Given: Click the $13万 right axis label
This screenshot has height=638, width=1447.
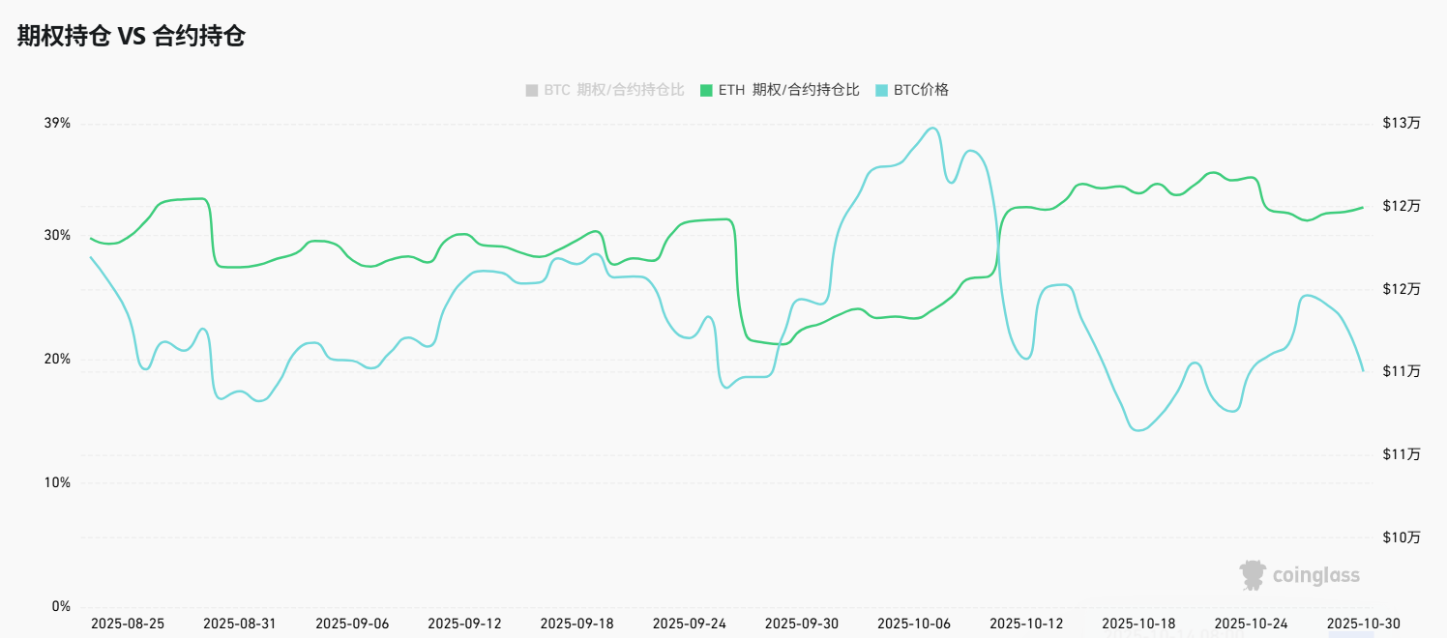Looking at the screenshot, I should tap(1402, 124).
